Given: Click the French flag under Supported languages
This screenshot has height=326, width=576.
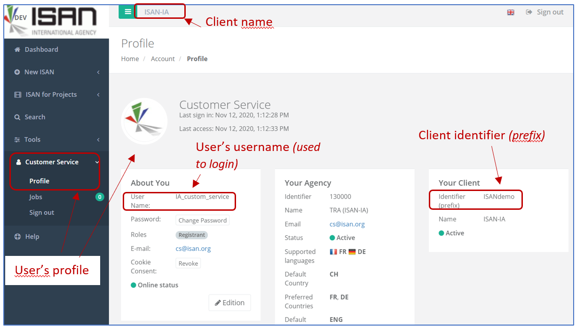Looking at the screenshot, I should point(333,252).
